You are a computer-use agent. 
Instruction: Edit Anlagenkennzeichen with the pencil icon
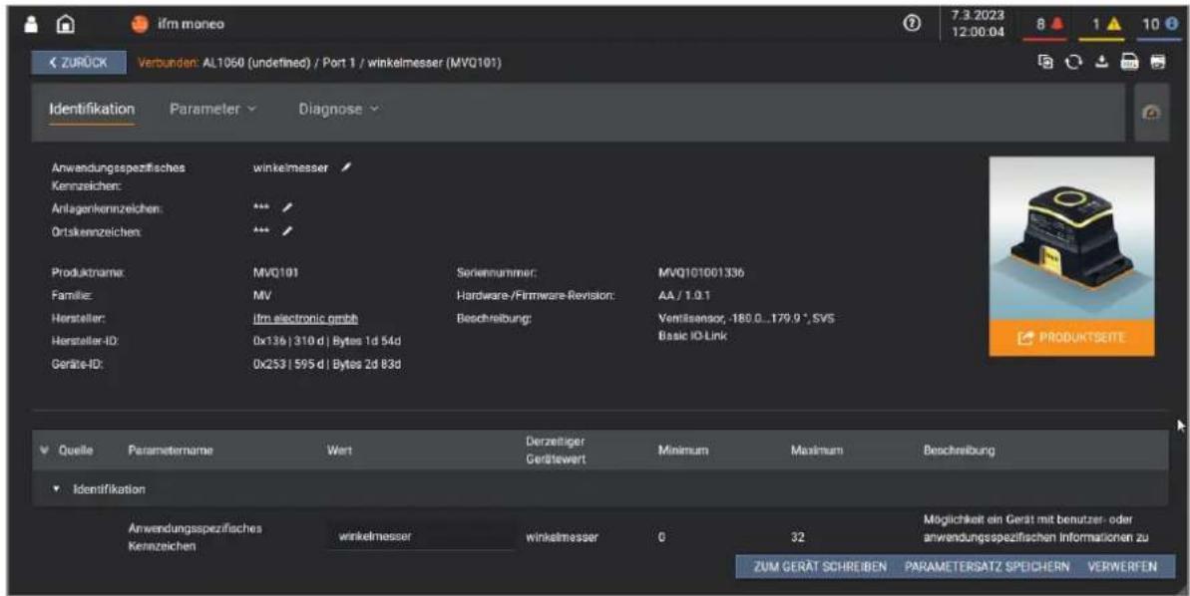[287, 207]
